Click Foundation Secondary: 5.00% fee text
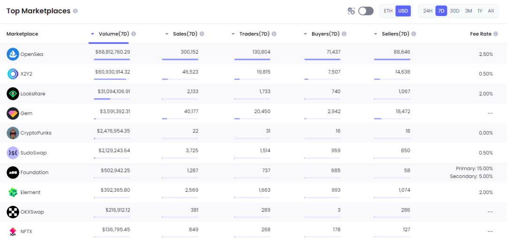507x241 pixels. point(471,176)
